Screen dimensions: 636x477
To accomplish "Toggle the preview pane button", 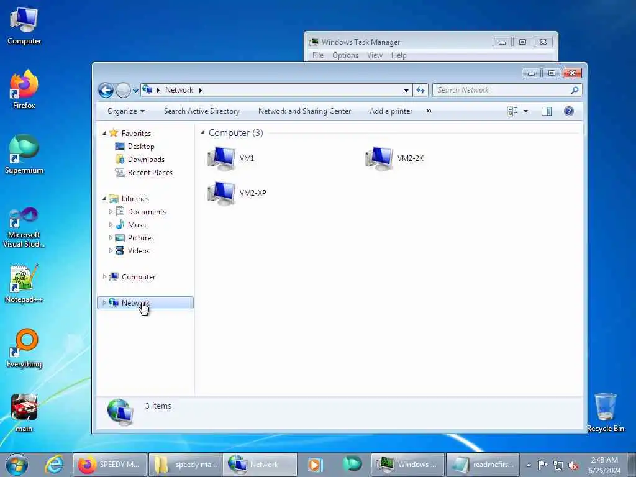I will 547,111.
